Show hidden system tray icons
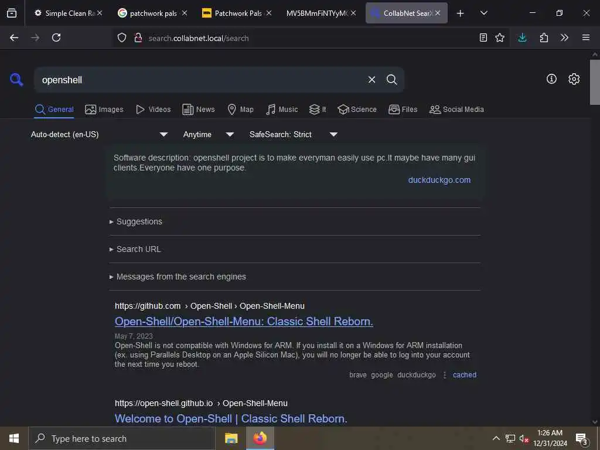This screenshot has height=450, width=600. pyautogui.click(x=496, y=438)
